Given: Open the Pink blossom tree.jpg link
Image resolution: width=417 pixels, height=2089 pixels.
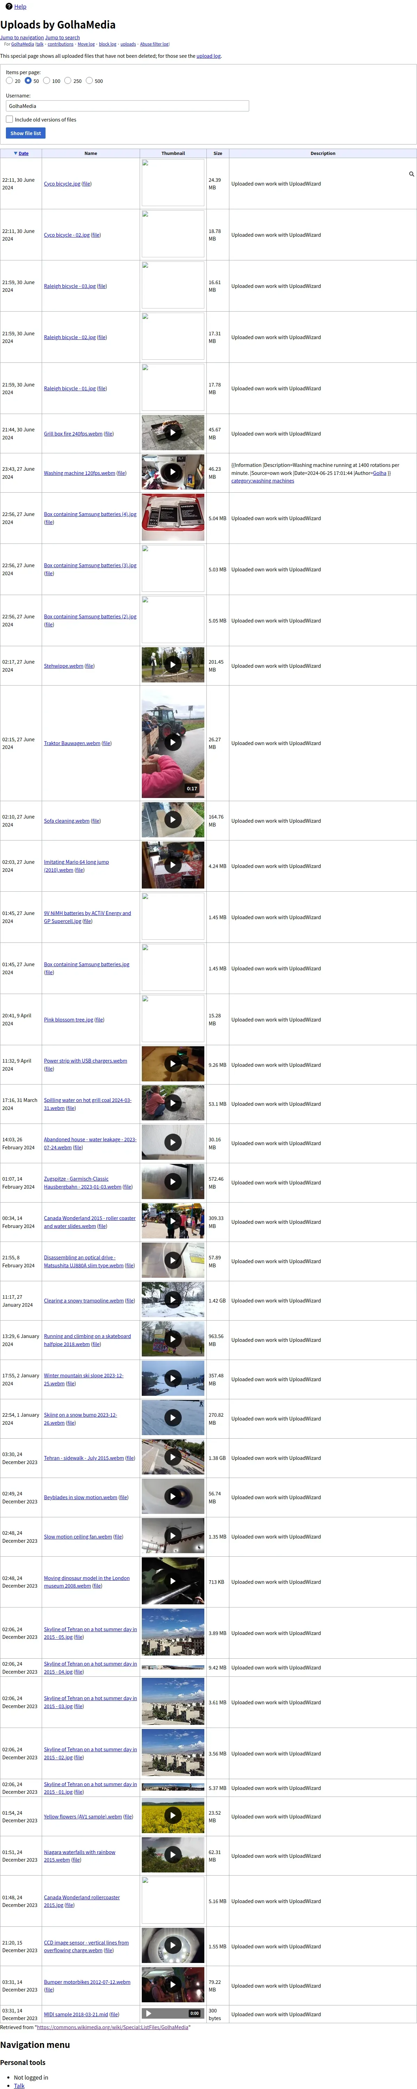Looking at the screenshot, I should (68, 1019).
